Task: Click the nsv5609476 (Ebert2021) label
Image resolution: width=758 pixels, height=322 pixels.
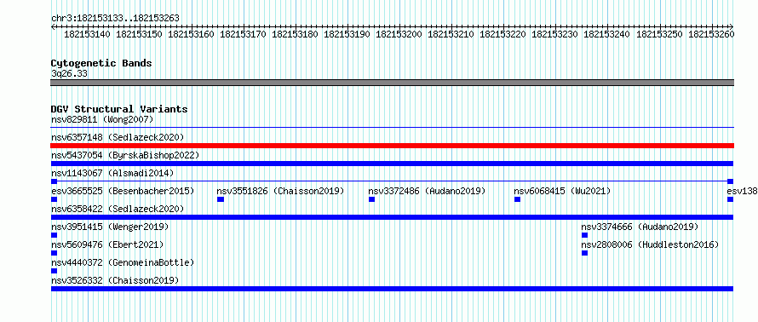Action: [107, 244]
